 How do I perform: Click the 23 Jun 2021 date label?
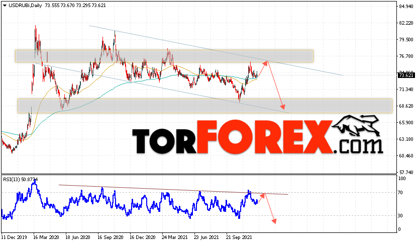pyautogui.click(x=206, y=237)
